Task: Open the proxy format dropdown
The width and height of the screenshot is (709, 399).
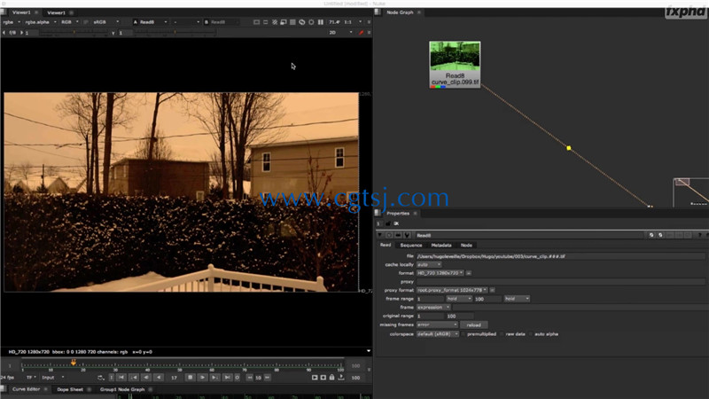Action: (x=452, y=290)
